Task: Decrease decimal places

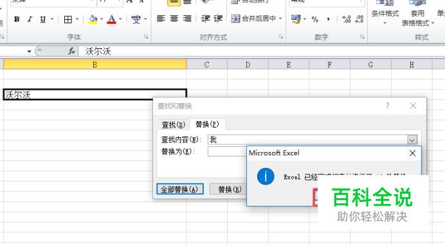Action: pyautogui.click(x=359, y=19)
